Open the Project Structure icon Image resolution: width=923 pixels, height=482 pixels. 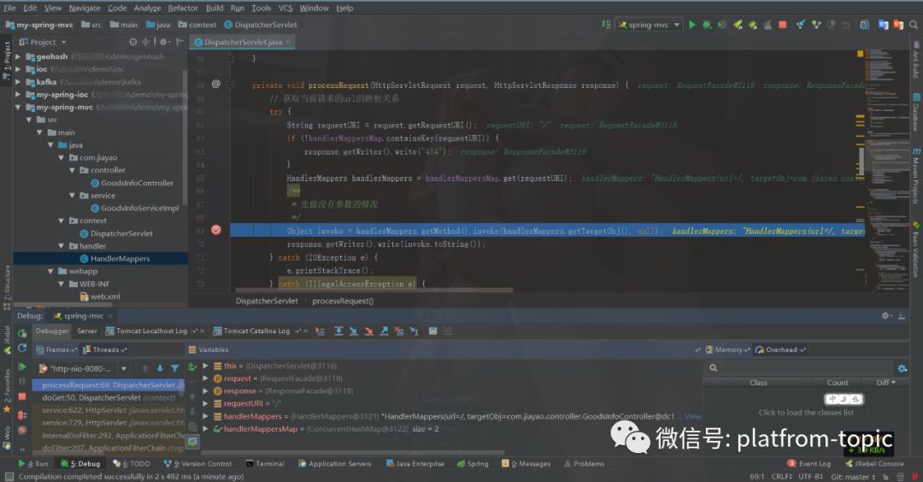864,25
